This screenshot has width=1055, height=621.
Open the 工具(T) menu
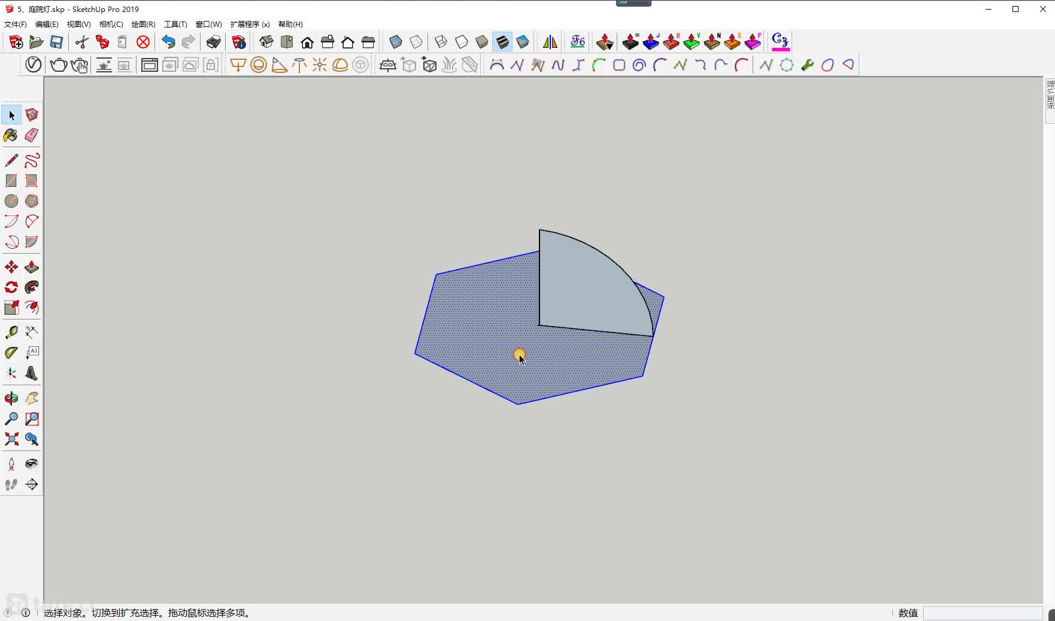click(175, 25)
